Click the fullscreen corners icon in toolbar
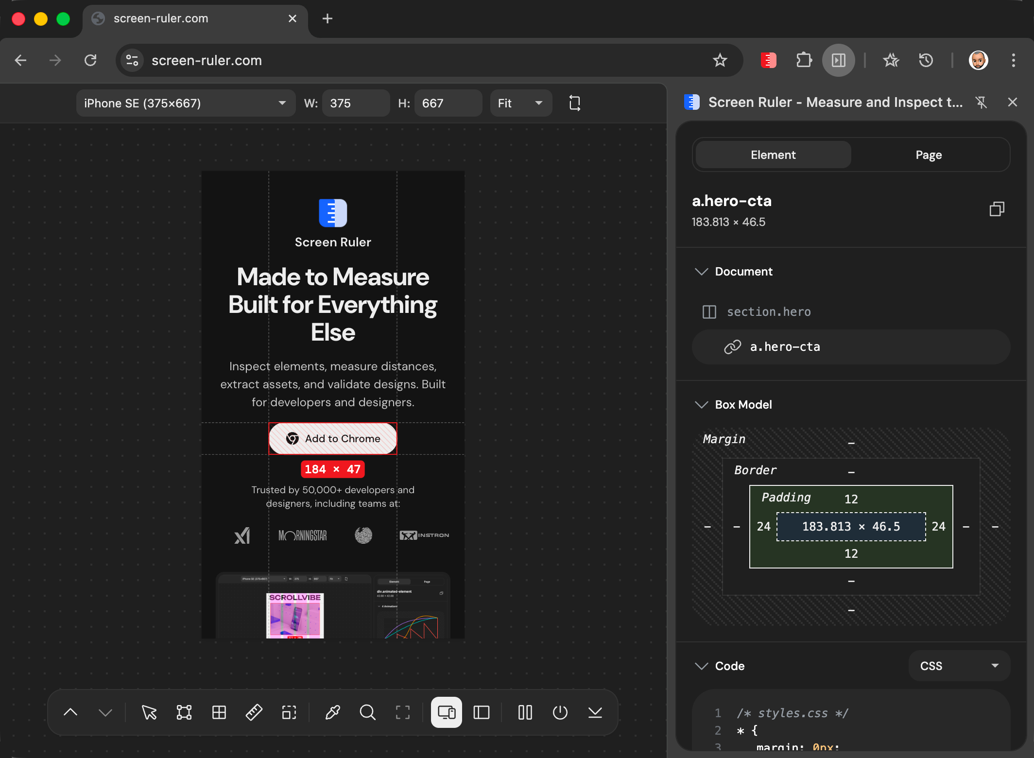The width and height of the screenshot is (1034, 758). (403, 712)
